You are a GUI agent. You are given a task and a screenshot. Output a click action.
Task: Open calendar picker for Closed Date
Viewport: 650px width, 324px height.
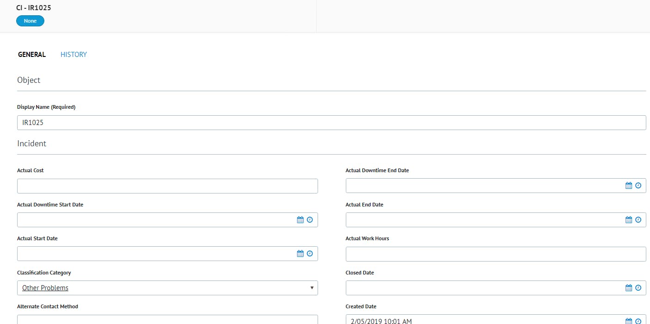[628, 288]
